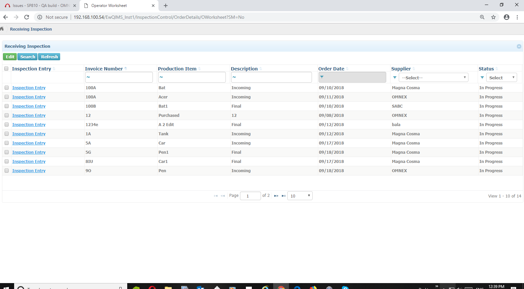Check the row with invoice 5A

point(7,143)
